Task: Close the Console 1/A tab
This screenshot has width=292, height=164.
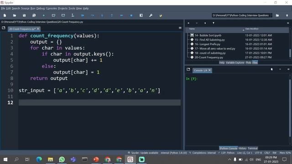Action: coord(209,70)
